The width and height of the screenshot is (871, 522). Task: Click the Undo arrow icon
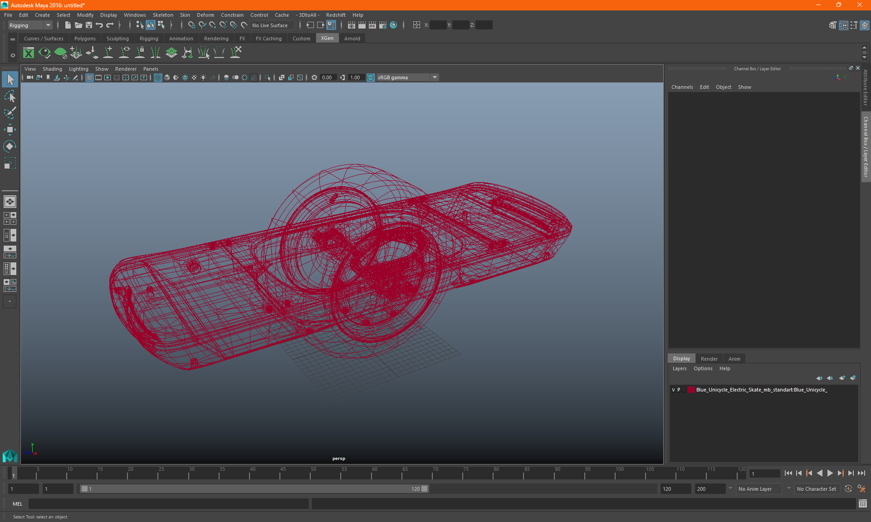[99, 25]
